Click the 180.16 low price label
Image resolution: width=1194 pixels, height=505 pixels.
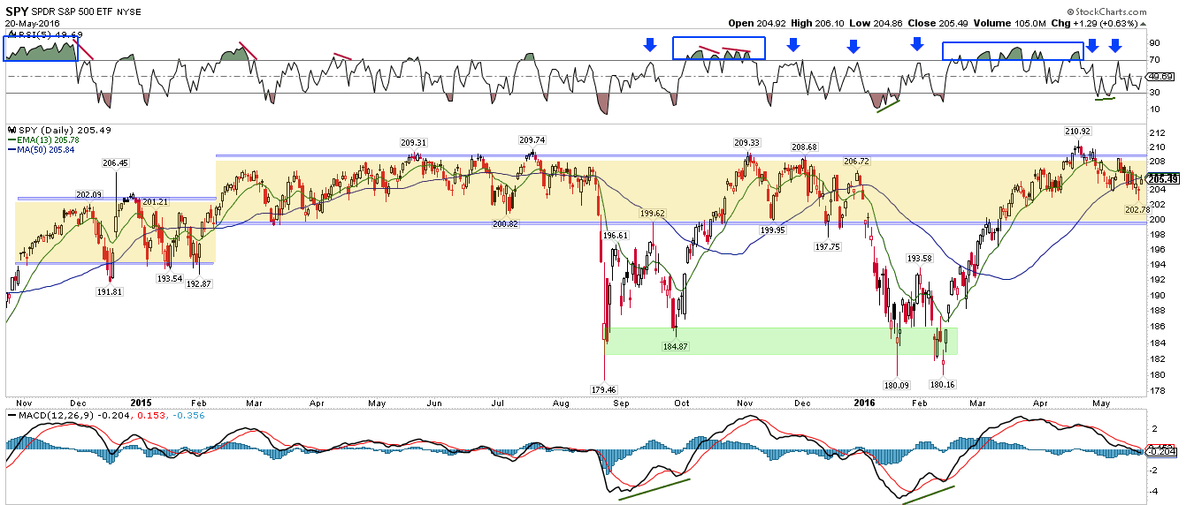pos(943,385)
